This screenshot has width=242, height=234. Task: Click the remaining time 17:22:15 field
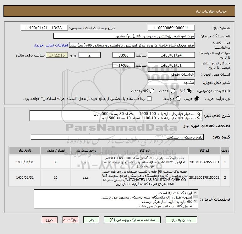coord(57,55)
